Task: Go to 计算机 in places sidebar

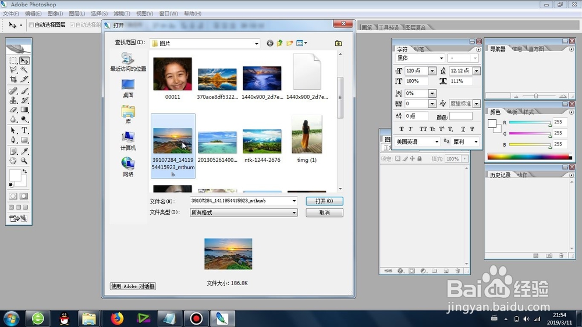Action: click(x=128, y=141)
